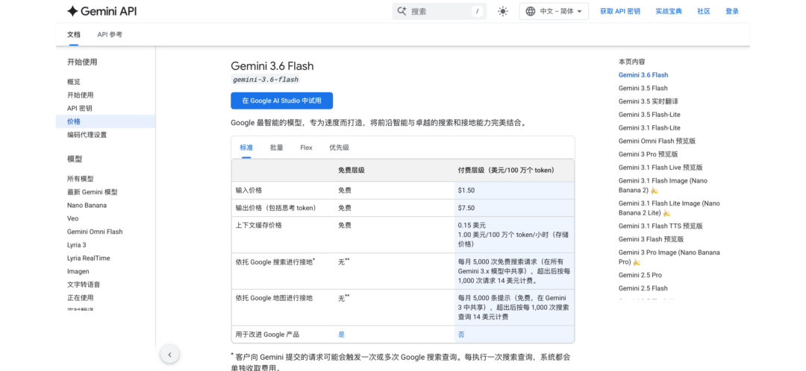Click the 否 link in 付费层级 column

pos(461,334)
